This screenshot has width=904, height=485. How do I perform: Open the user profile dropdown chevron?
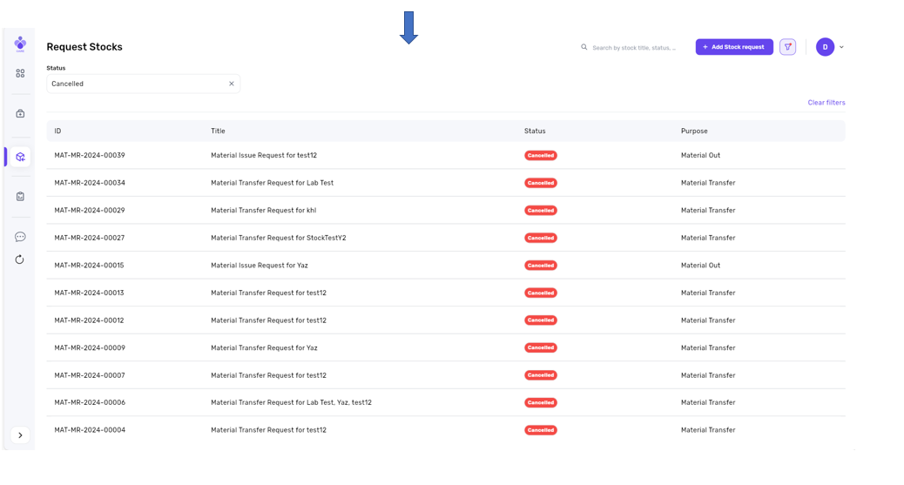coord(841,47)
